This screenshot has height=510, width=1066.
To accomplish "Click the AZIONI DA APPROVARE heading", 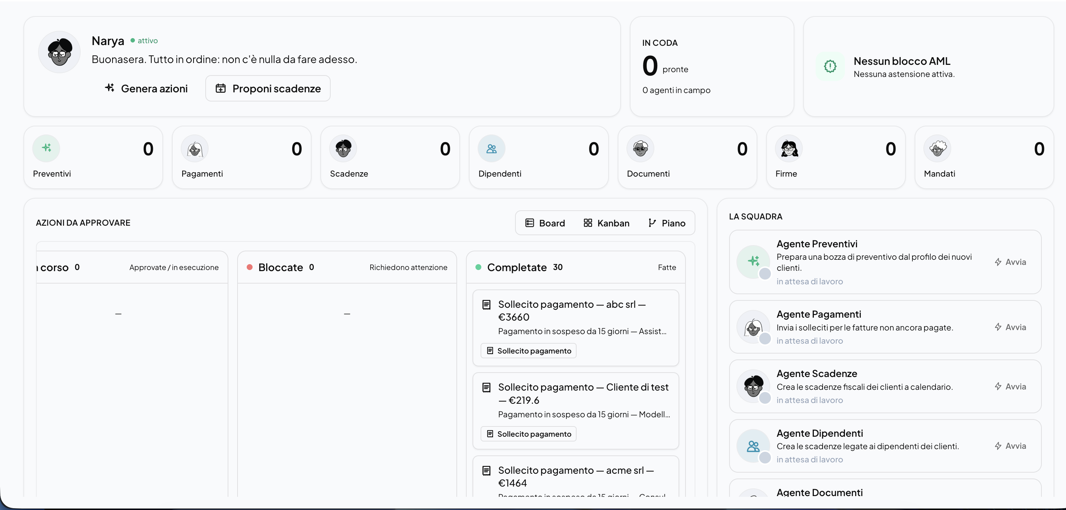I will coord(83,223).
